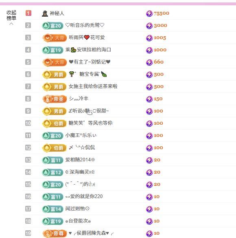Open user 乘安琪拉相约海口 profile
236x238 pixels.
(x=88, y=50)
